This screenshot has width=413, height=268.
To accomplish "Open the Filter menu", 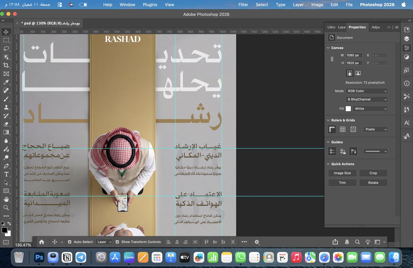I will 243,4.
